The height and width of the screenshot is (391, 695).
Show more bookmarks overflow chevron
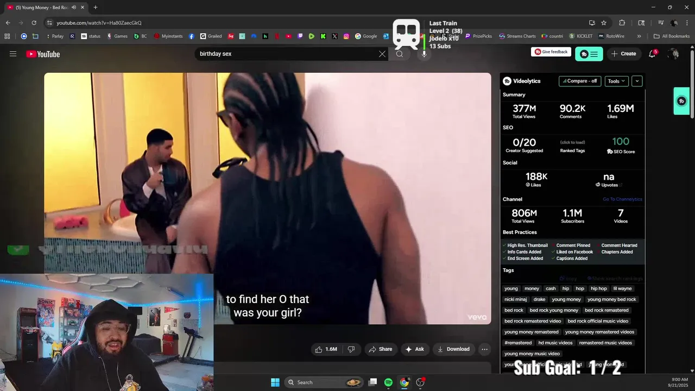coord(639,36)
